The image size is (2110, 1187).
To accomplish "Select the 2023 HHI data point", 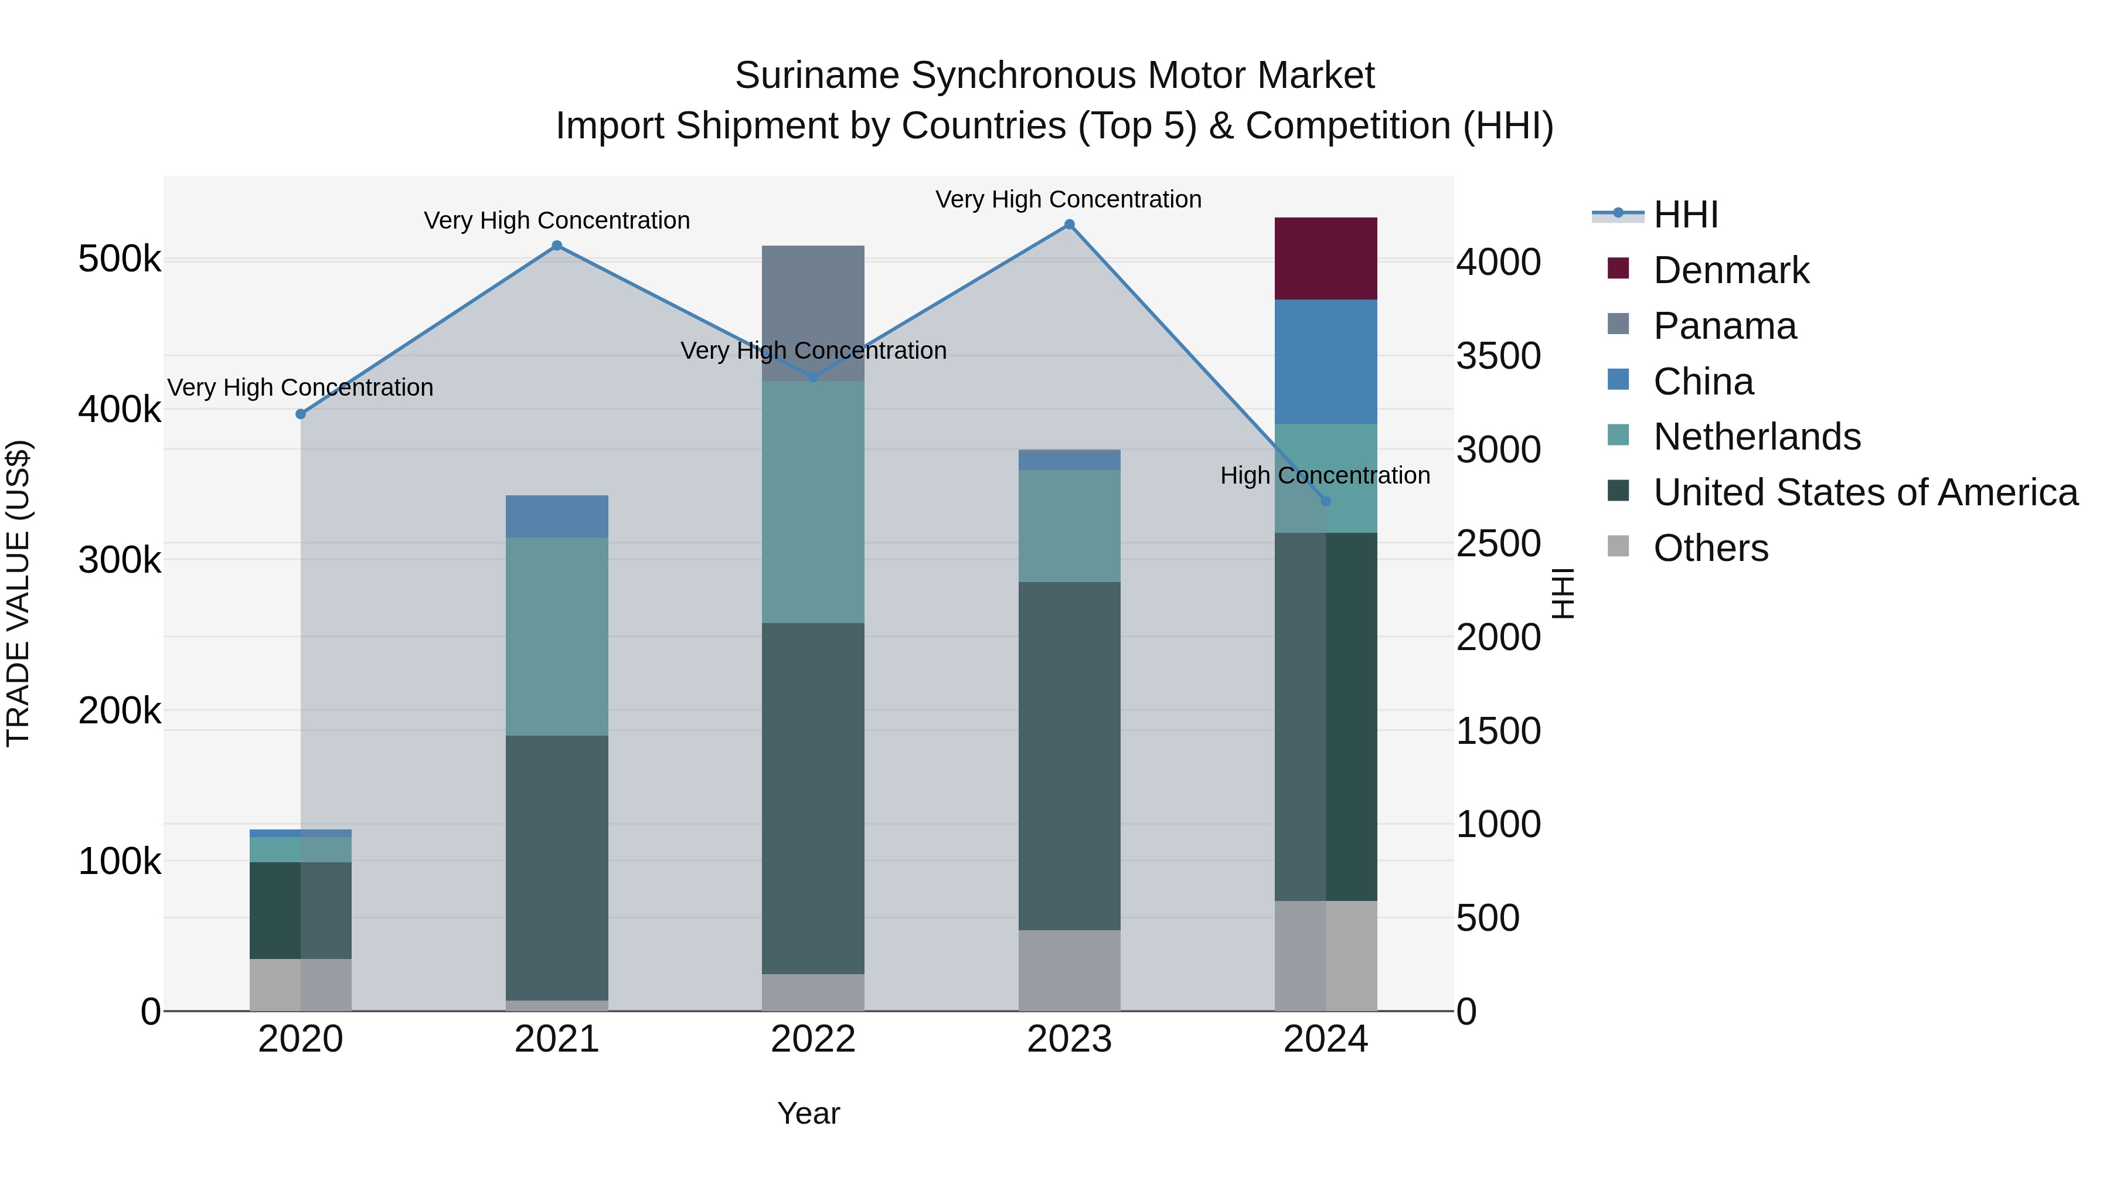I will pos(1070,225).
